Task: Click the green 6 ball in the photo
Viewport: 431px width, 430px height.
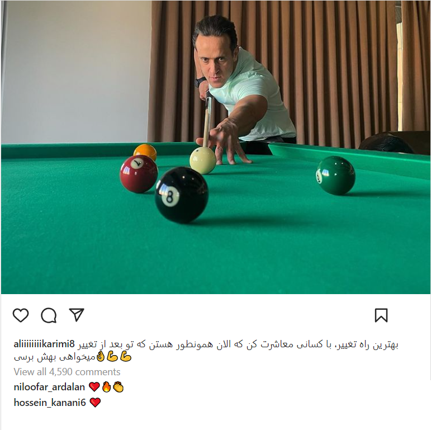Action: coord(335,176)
